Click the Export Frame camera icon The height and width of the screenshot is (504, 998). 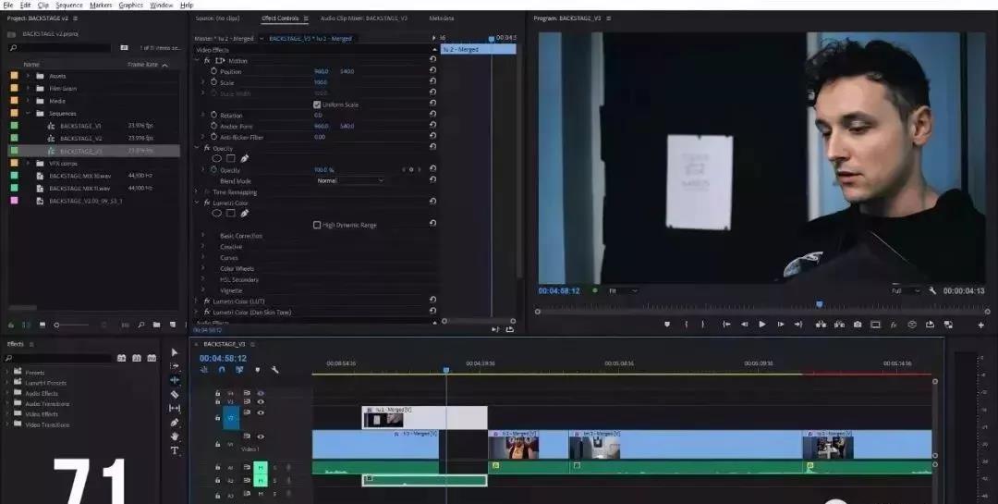click(858, 325)
